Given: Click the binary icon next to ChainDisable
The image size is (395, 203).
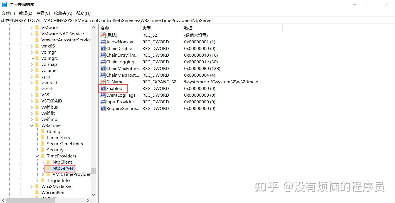Looking at the screenshot, I should [103, 48].
